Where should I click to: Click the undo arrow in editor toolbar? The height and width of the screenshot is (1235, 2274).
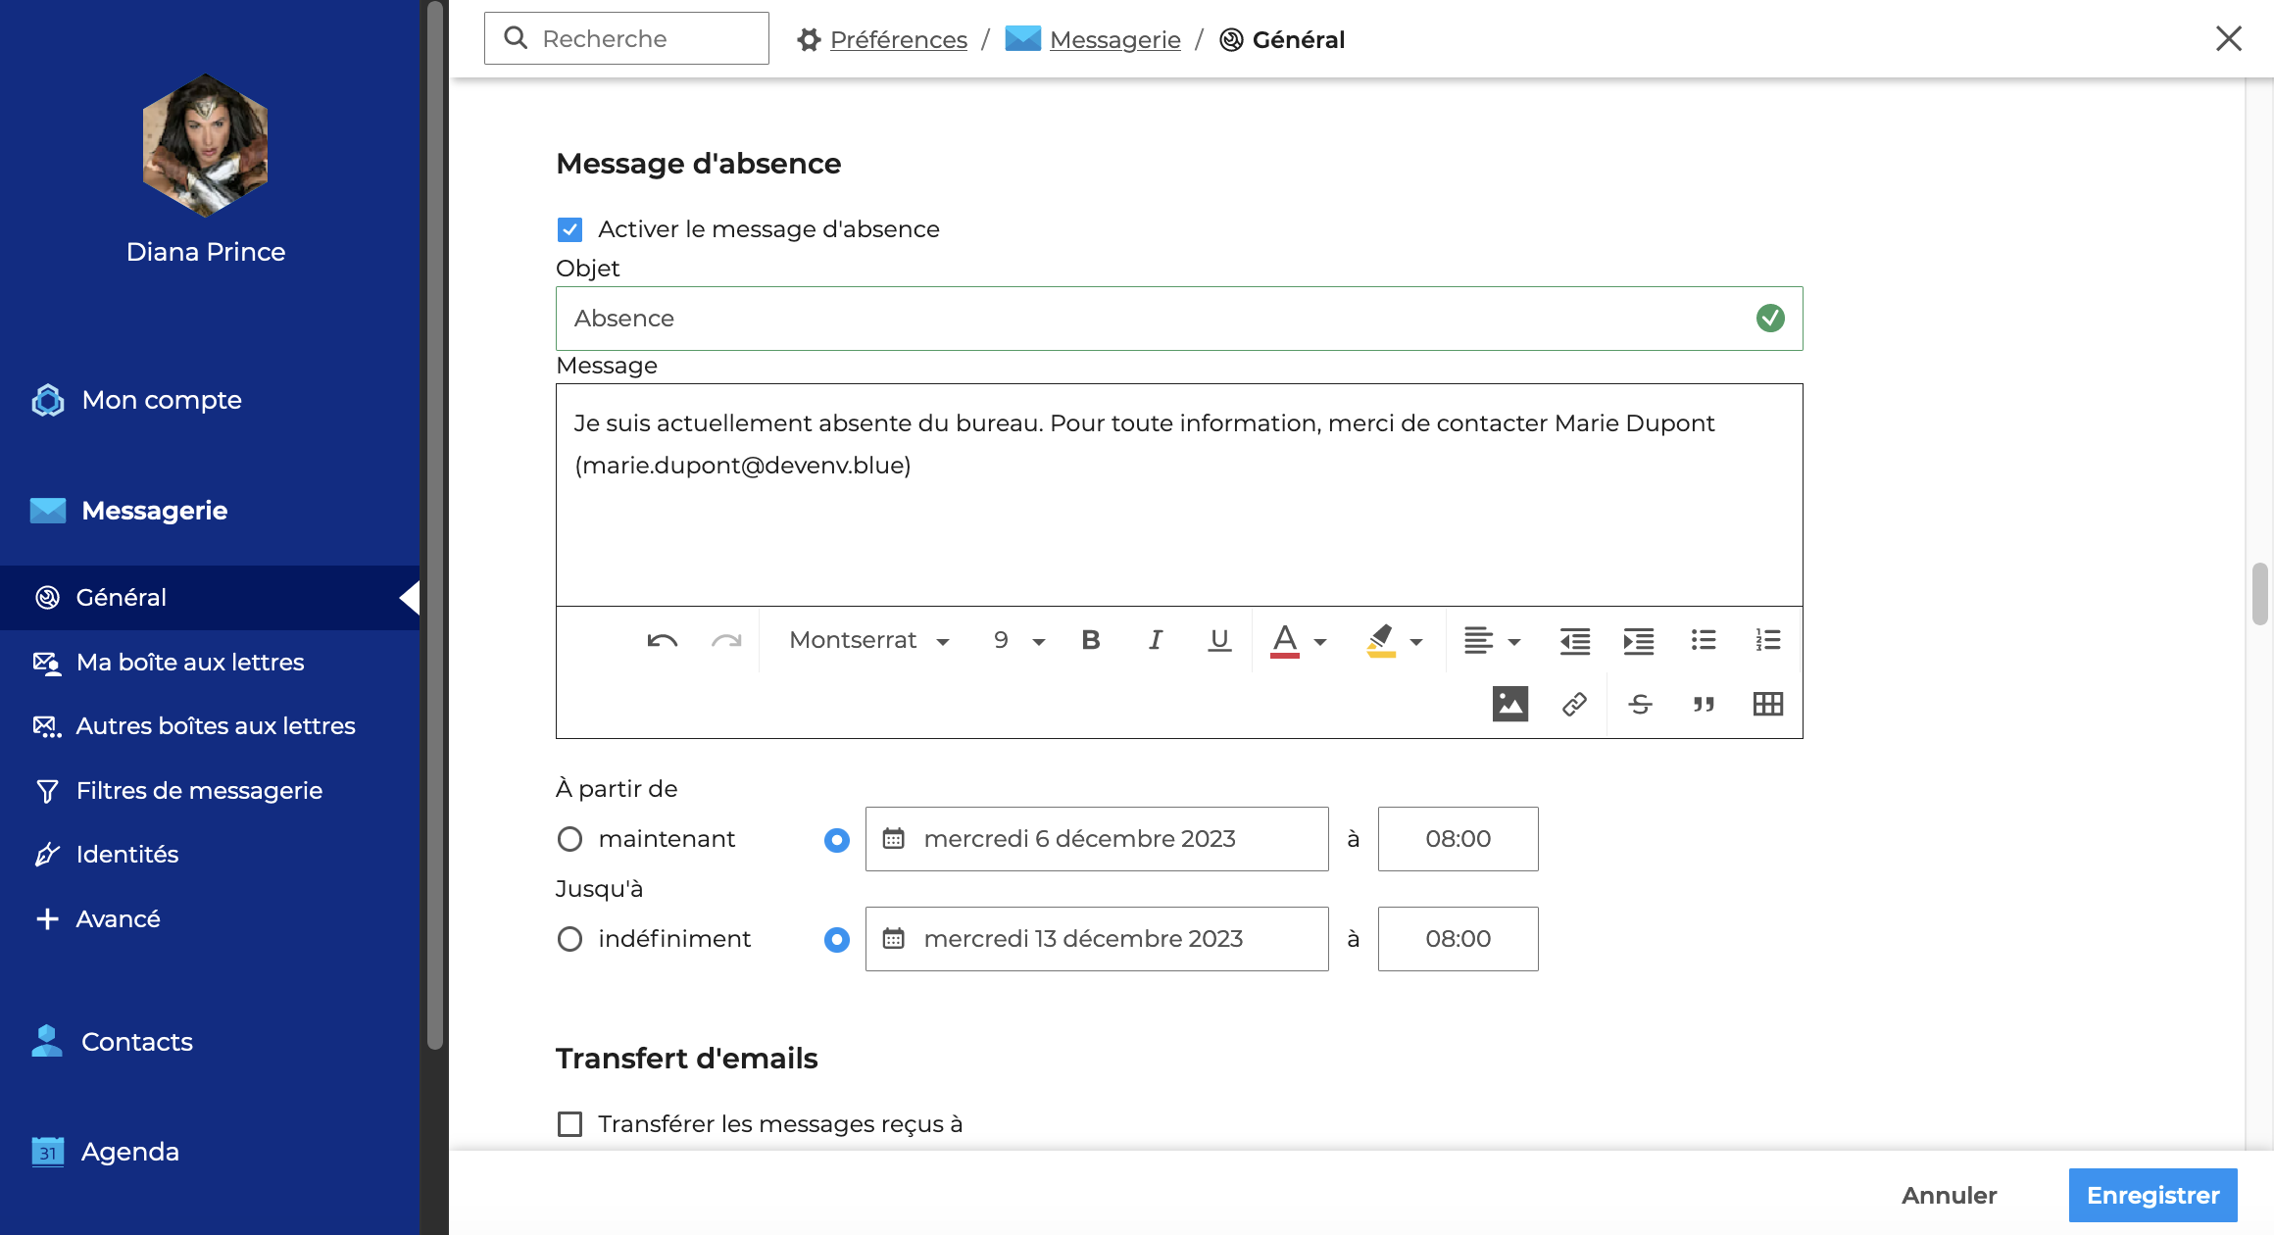coord(663,641)
